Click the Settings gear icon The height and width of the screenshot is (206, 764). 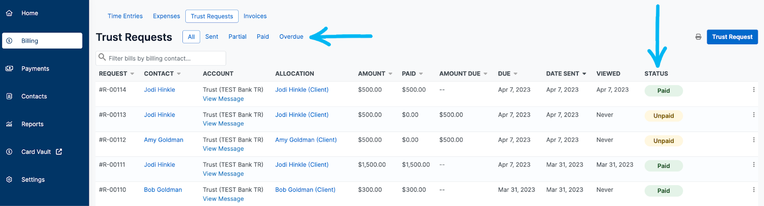pyautogui.click(x=9, y=180)
